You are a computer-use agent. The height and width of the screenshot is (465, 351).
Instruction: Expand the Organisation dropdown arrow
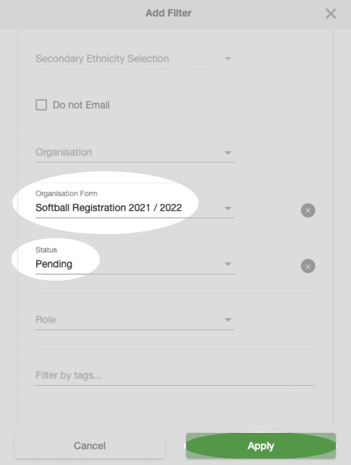click(x=228, y=153)
